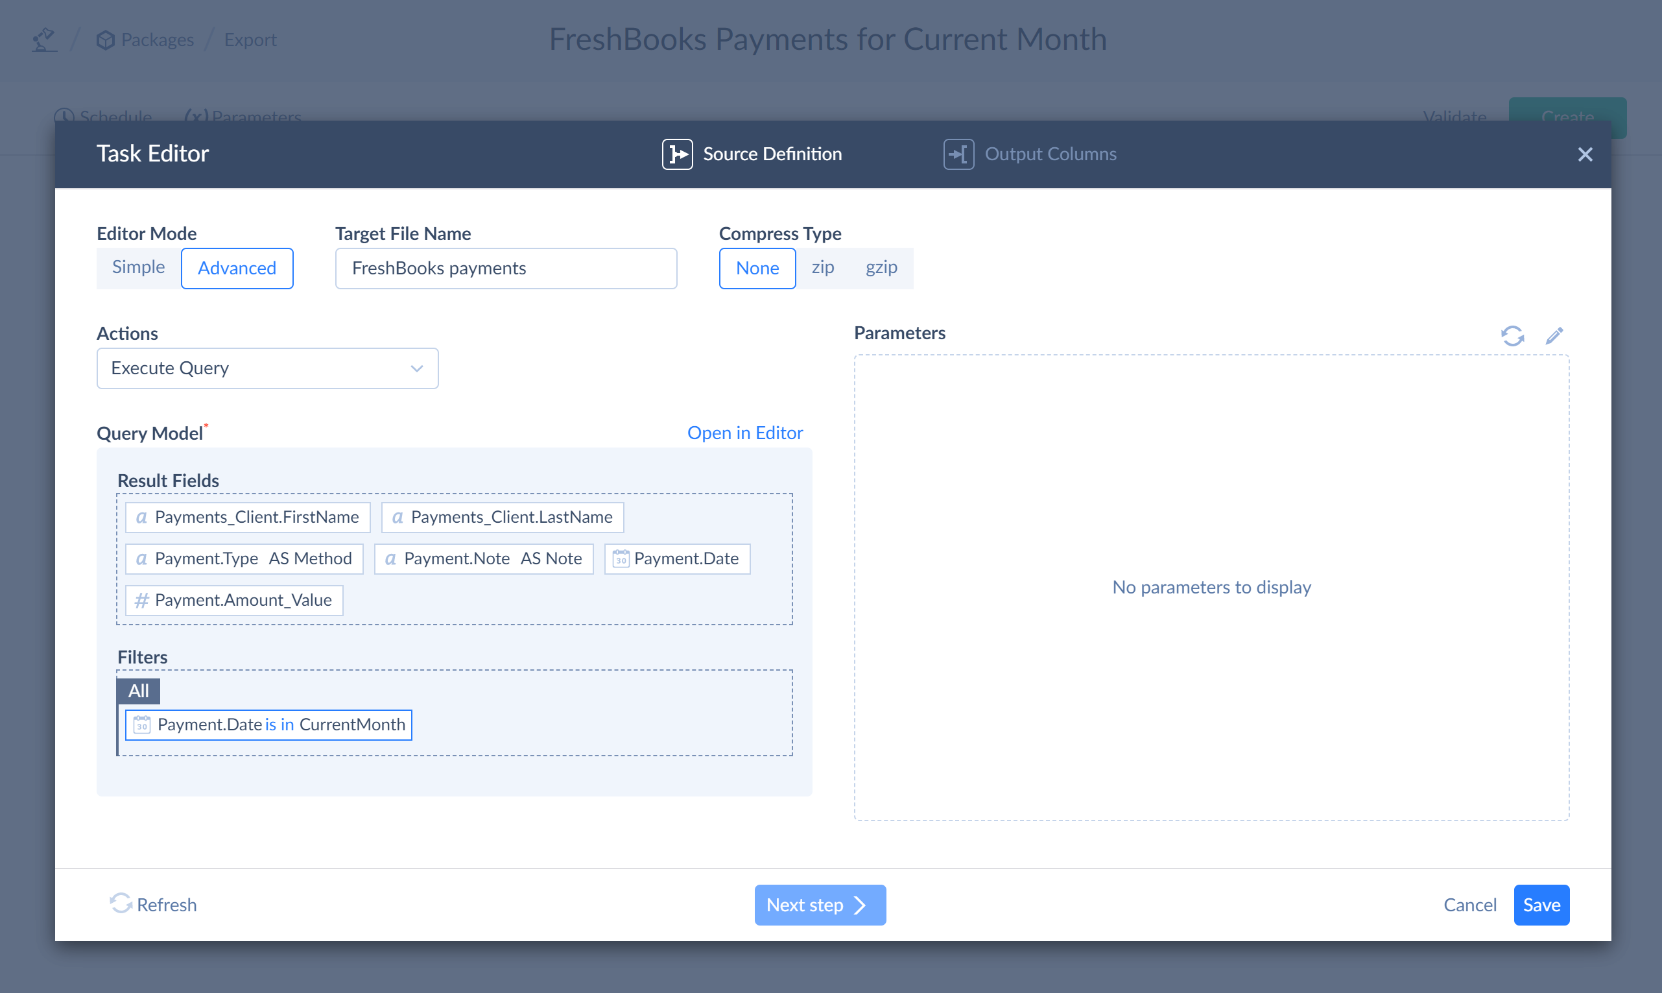This screenshot has height=993, width=1662.
Task: Click the Export breadcrumb link
Action: [250, 40]
